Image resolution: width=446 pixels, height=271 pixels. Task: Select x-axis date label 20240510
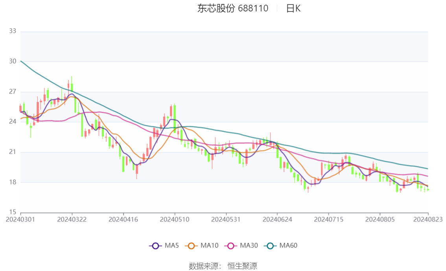174,219
